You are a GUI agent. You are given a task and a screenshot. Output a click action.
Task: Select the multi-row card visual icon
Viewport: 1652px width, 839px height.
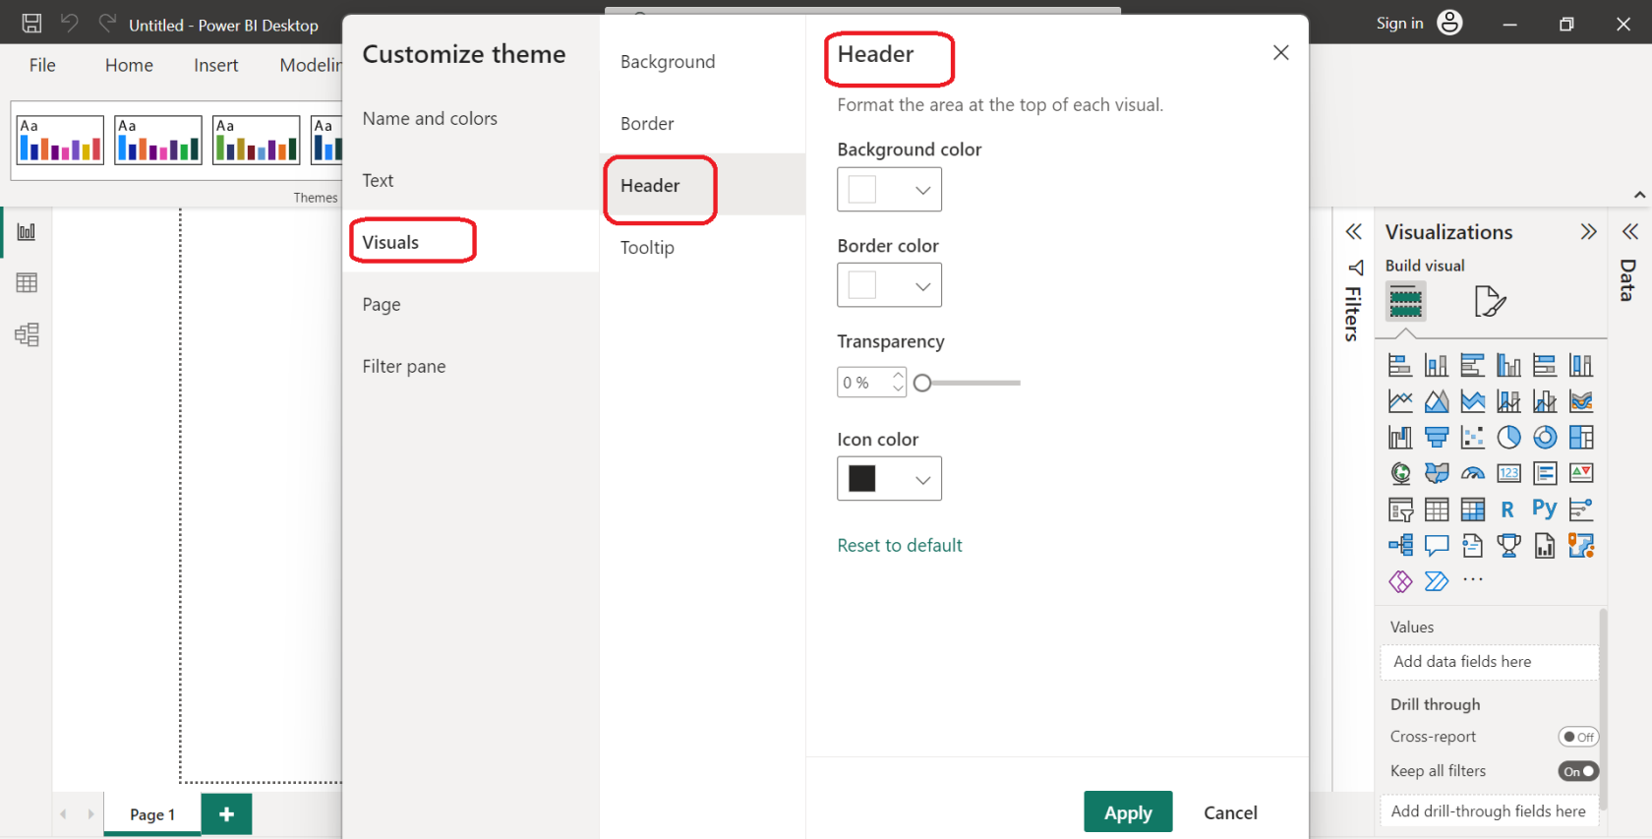click(x=1545, y=474)
